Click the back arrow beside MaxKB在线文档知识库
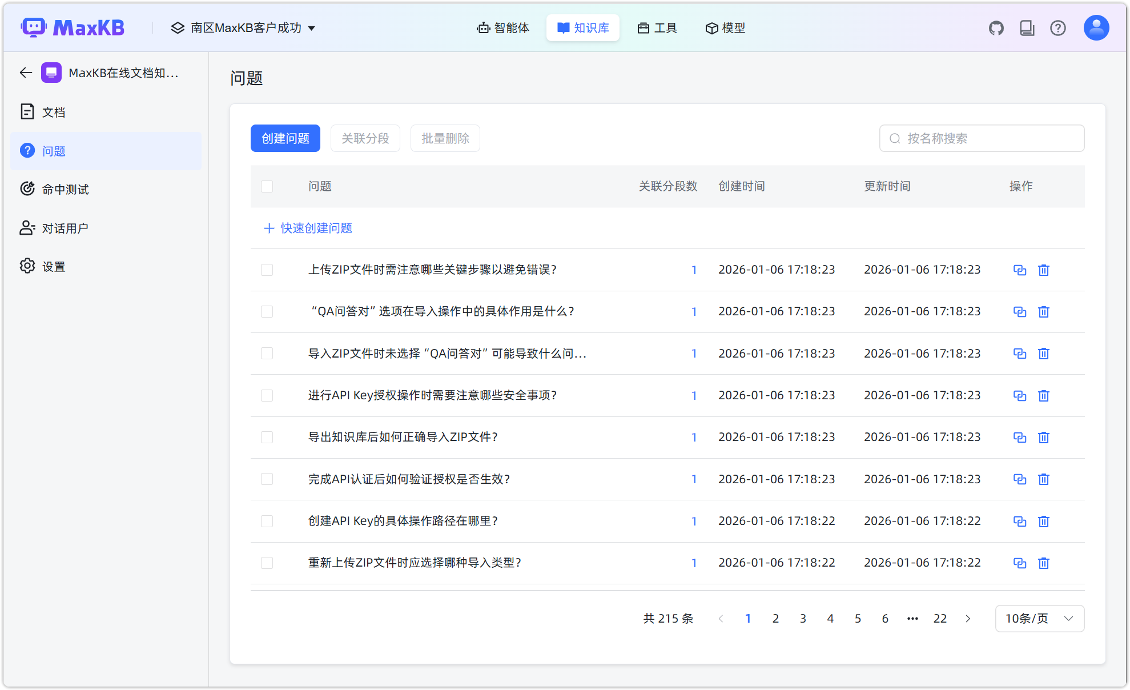This screenshot has width=1130, height=690. (x=25, y=73)
